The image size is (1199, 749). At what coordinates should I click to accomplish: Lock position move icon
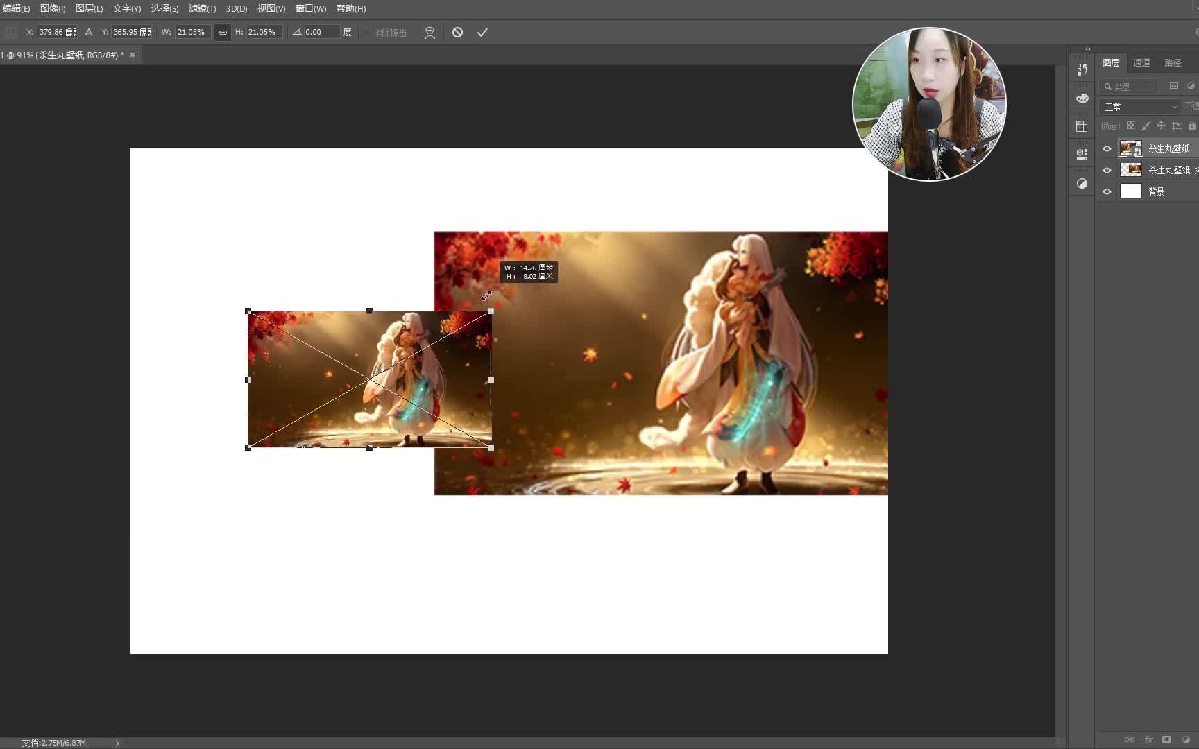[x=1161, y=126]
